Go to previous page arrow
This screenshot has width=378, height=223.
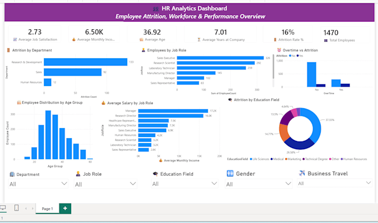(26, 209)
